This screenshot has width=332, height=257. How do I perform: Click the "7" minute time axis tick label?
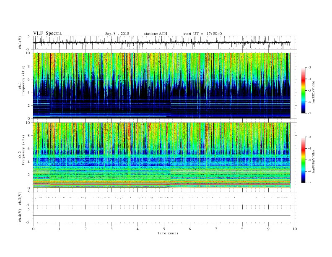click(x=216, y=229)
